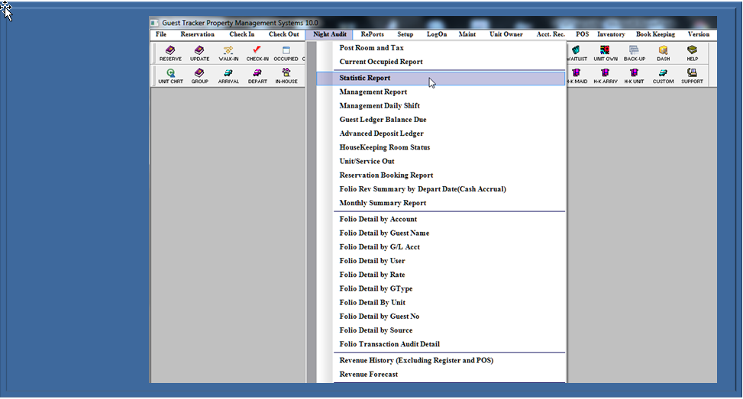Open the Check In menu
743x399 pixels.
[241, 34]
